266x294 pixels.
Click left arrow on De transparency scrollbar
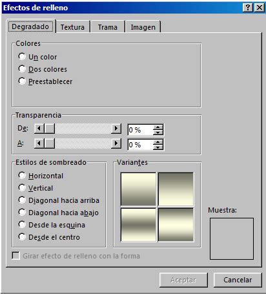click(39, 129)
